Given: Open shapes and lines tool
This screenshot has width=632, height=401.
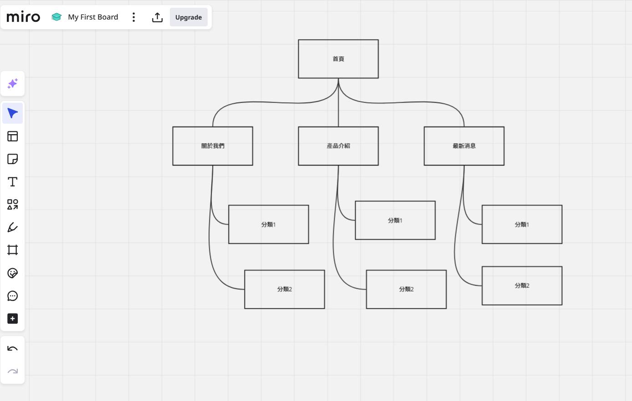Looking at the screenshot, I should 13,205.
